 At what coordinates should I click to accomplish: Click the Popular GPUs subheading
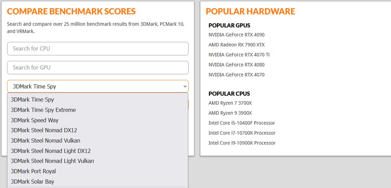(229, 25)
